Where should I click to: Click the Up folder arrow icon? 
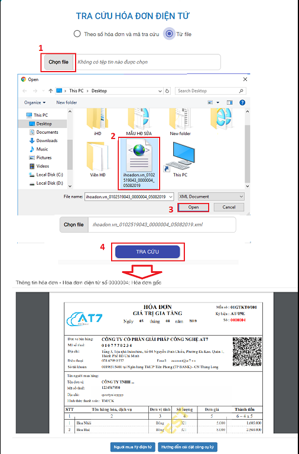pos(51,91)
